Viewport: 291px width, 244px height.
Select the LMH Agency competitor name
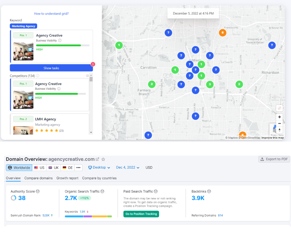[x=46, y=119]
